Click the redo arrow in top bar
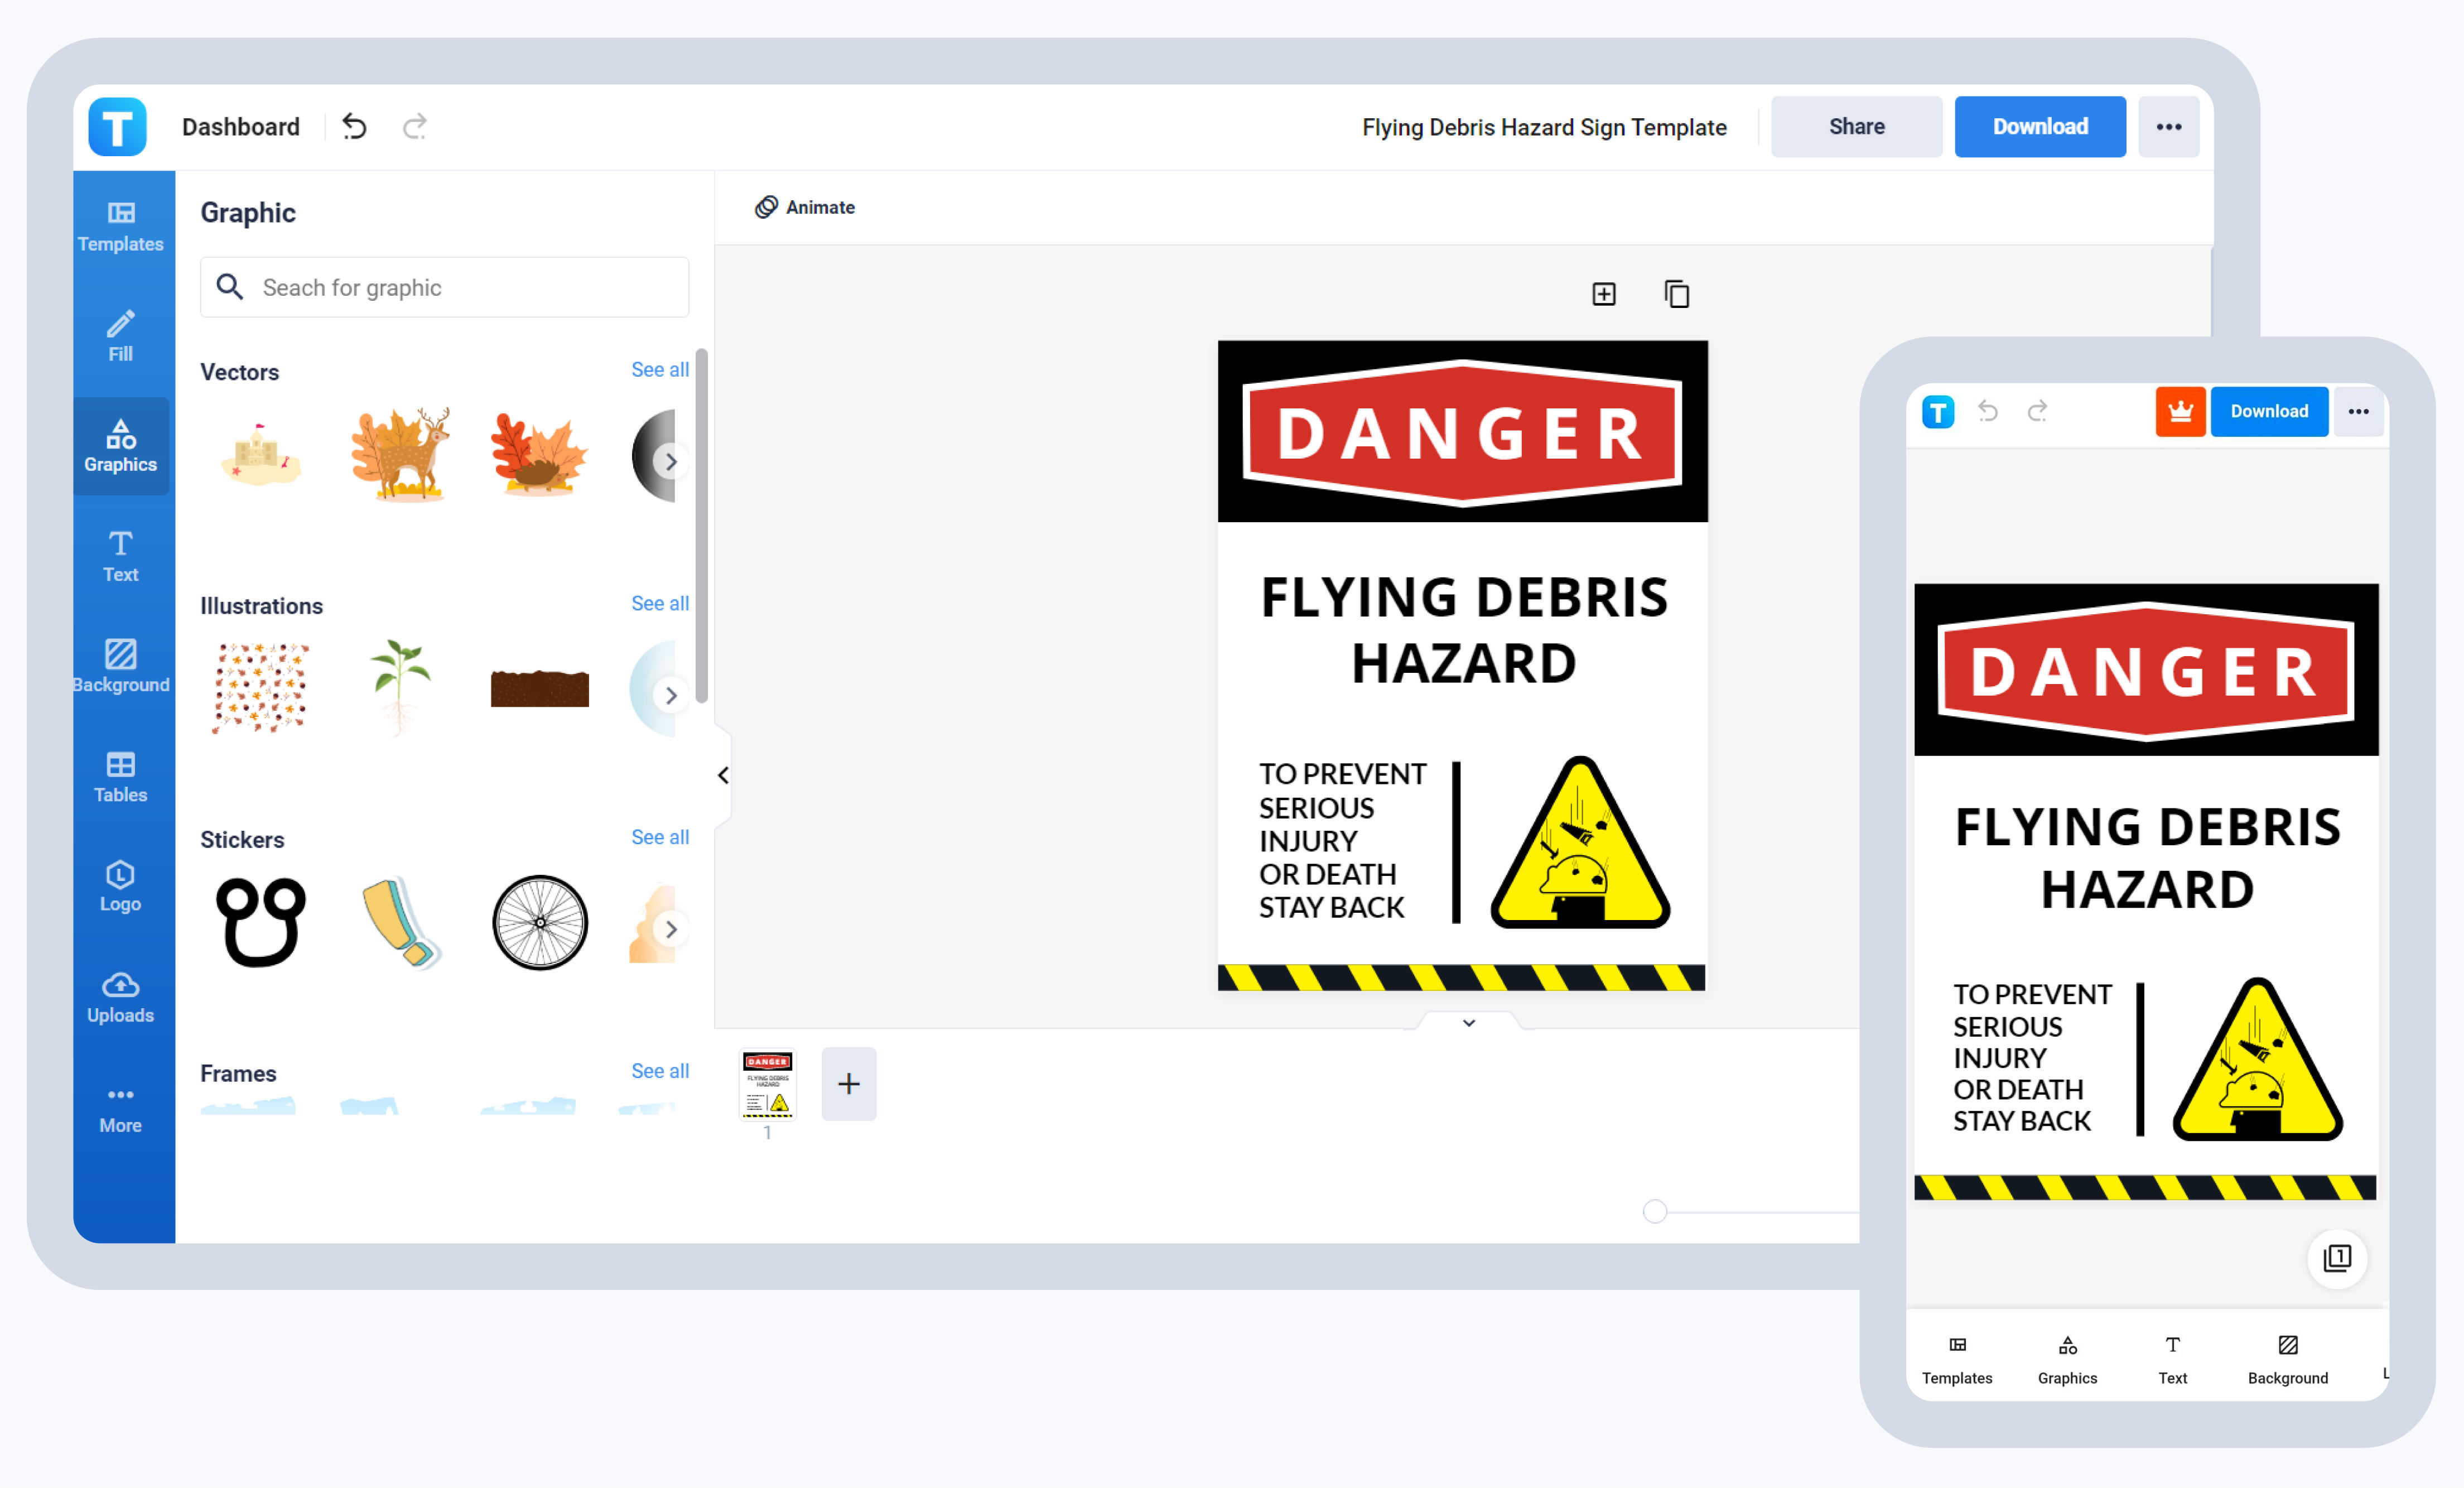The image size is (2464, 1488). click(x=415, y=127)
